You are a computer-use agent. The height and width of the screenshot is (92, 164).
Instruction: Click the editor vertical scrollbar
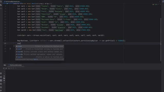coord(161,40)
